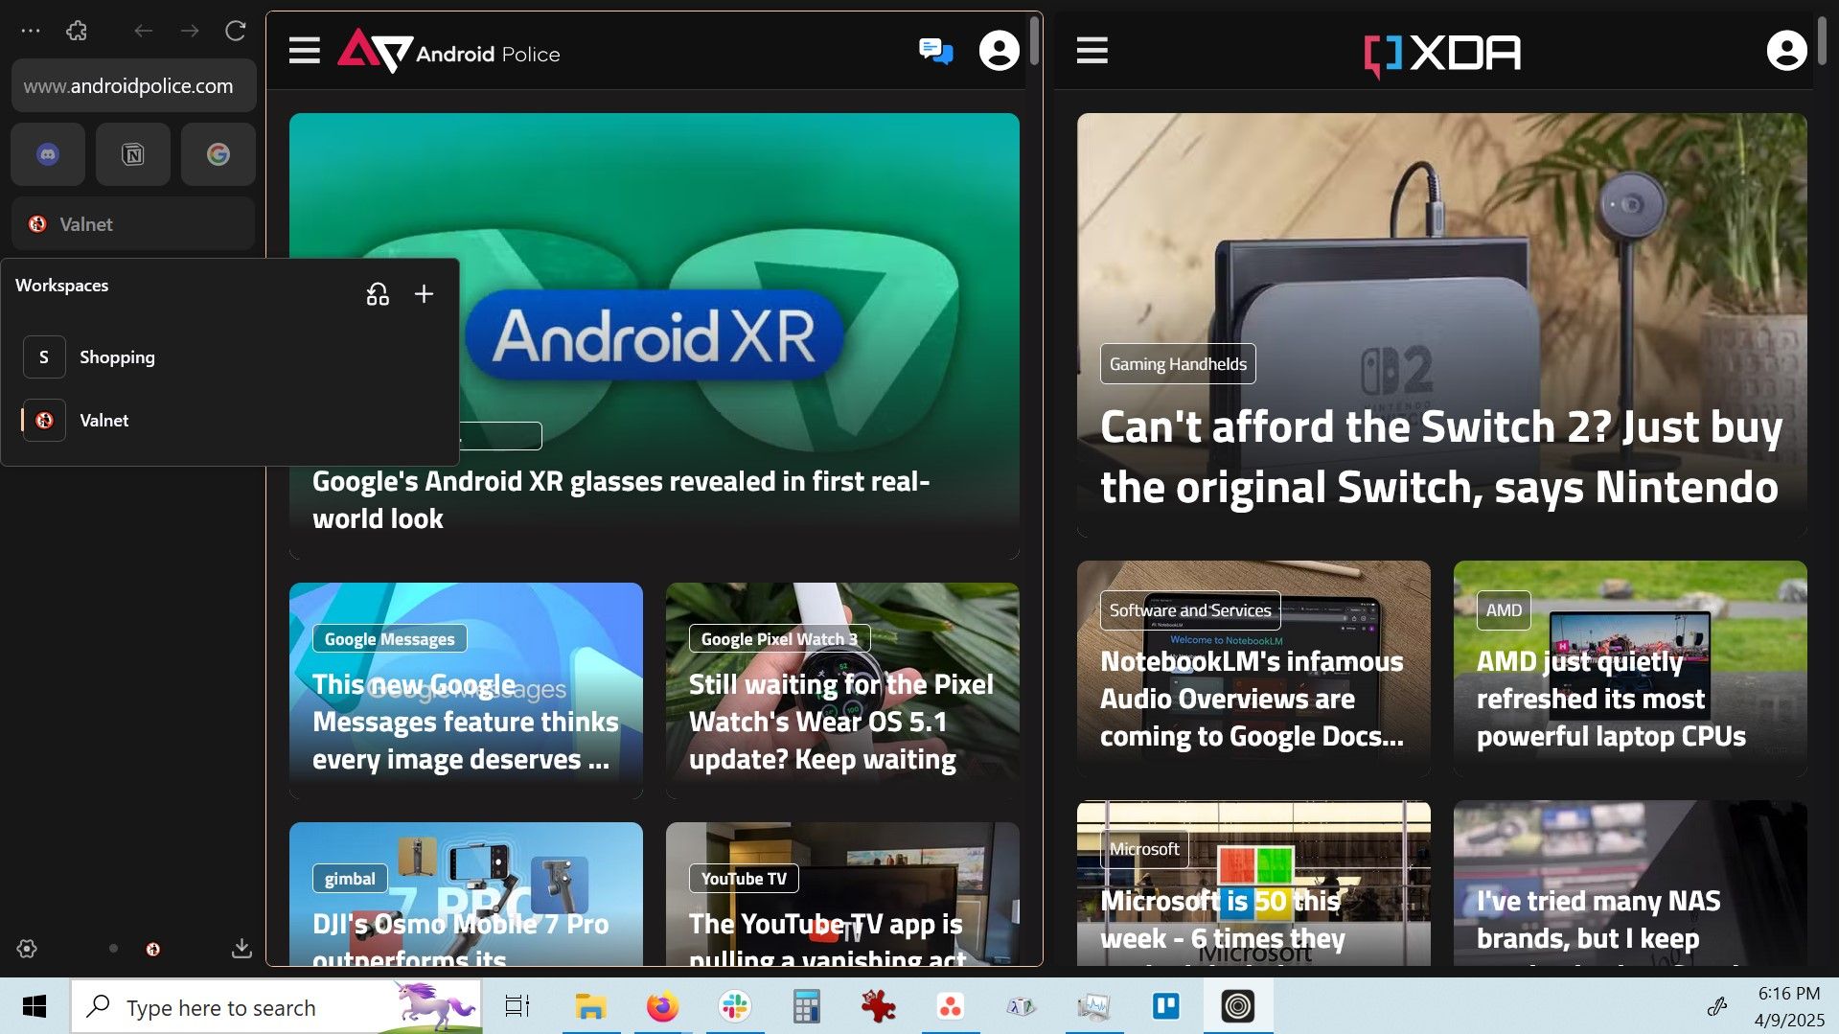The image size is (1839, 1034).
Task: Select the Valnet tab in sidebar
Action: click(133, 224)
